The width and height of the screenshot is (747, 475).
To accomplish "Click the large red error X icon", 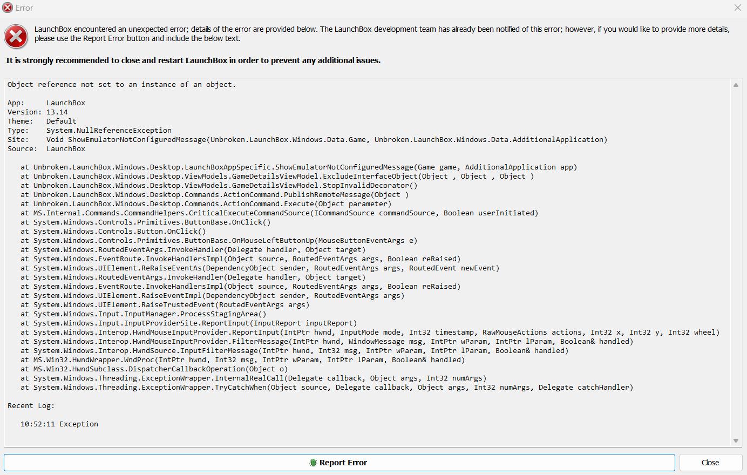I will coord(16,37).
